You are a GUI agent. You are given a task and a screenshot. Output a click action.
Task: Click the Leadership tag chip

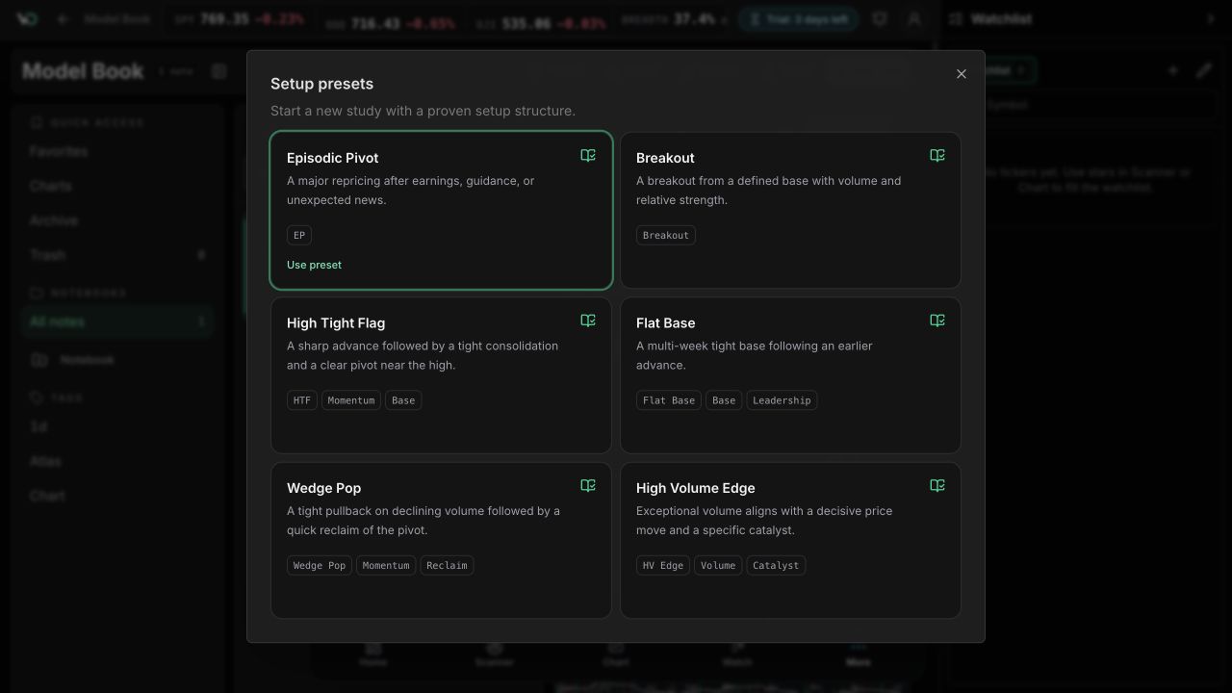[x=782, y=400]
